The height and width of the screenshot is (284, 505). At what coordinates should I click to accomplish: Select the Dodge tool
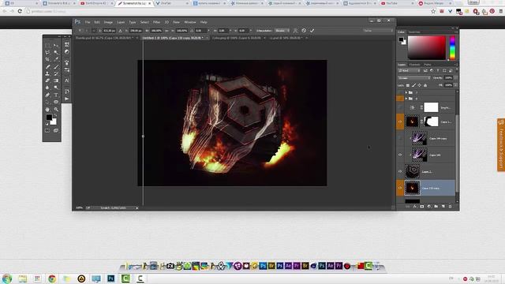56,88
